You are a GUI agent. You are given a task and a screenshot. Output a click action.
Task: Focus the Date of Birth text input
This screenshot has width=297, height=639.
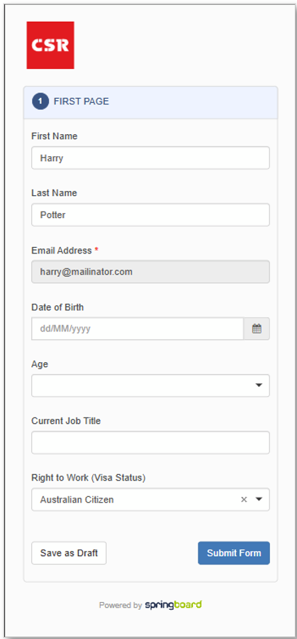138,329
